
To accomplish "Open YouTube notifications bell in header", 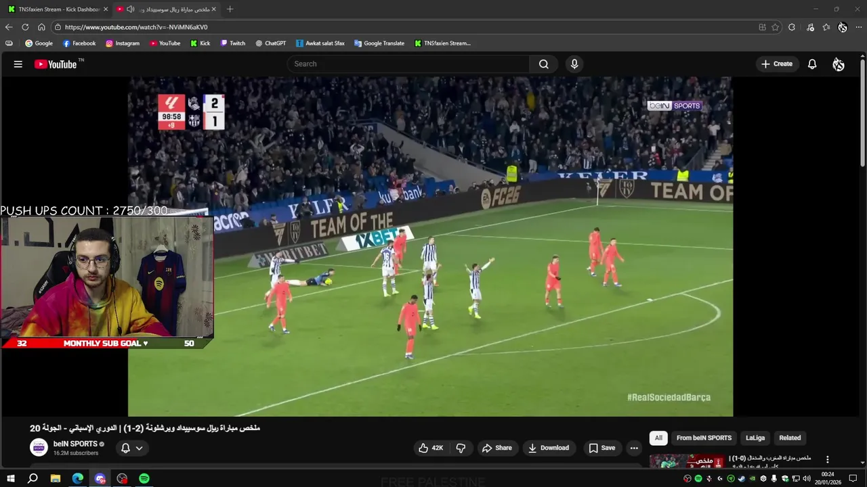I will [812, 64].
